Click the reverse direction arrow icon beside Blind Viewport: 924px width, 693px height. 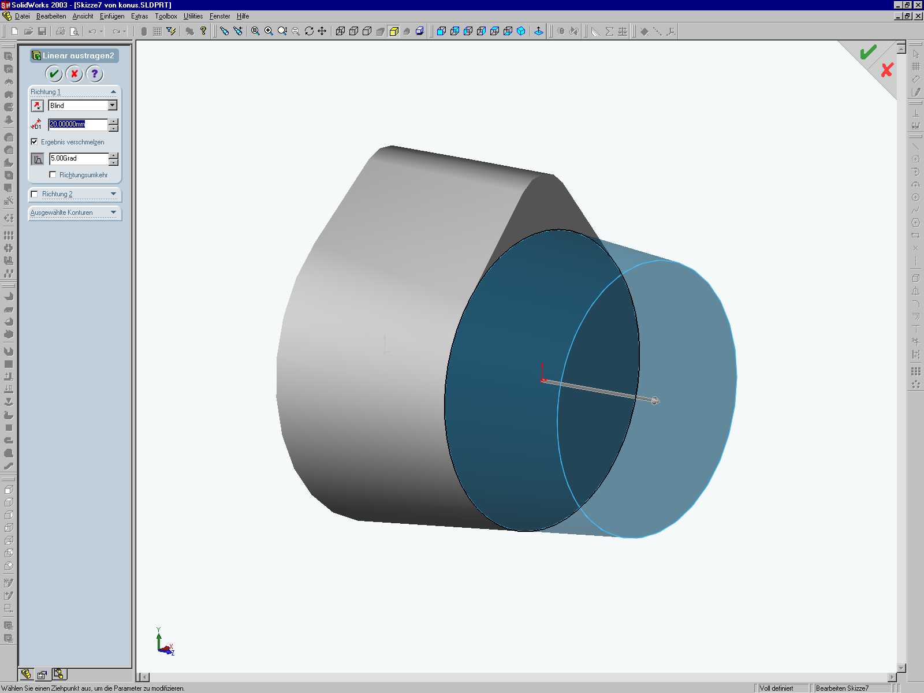point(37,106)
